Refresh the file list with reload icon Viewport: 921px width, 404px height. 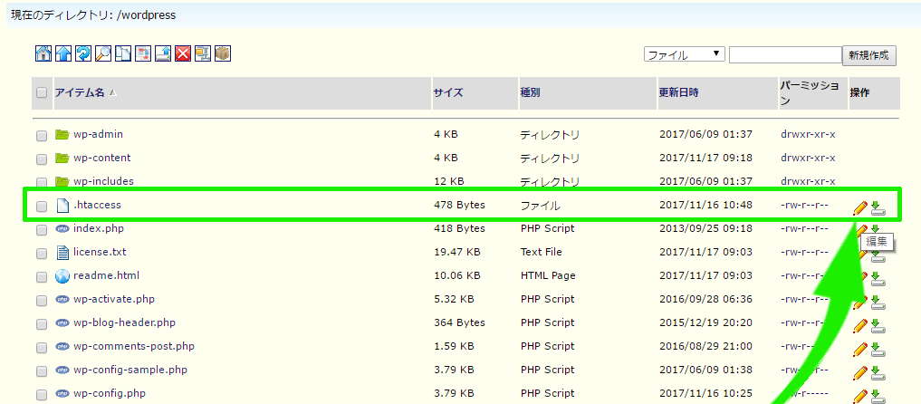point(82,54)
